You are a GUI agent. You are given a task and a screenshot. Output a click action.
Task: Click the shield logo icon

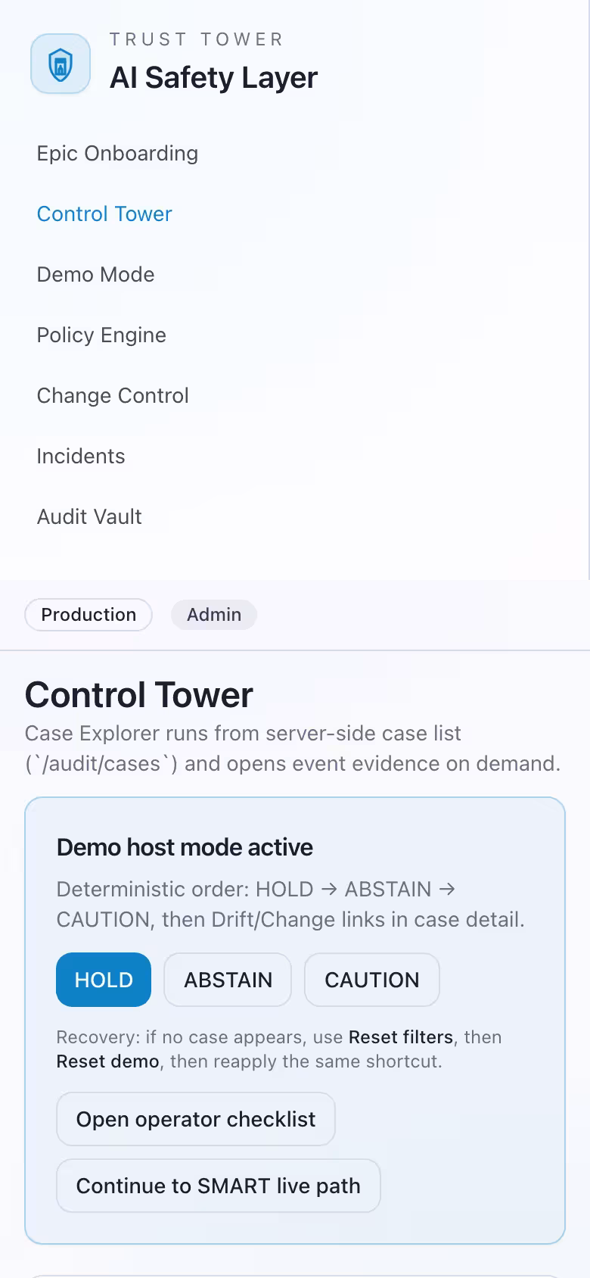(x=60, y=64)
